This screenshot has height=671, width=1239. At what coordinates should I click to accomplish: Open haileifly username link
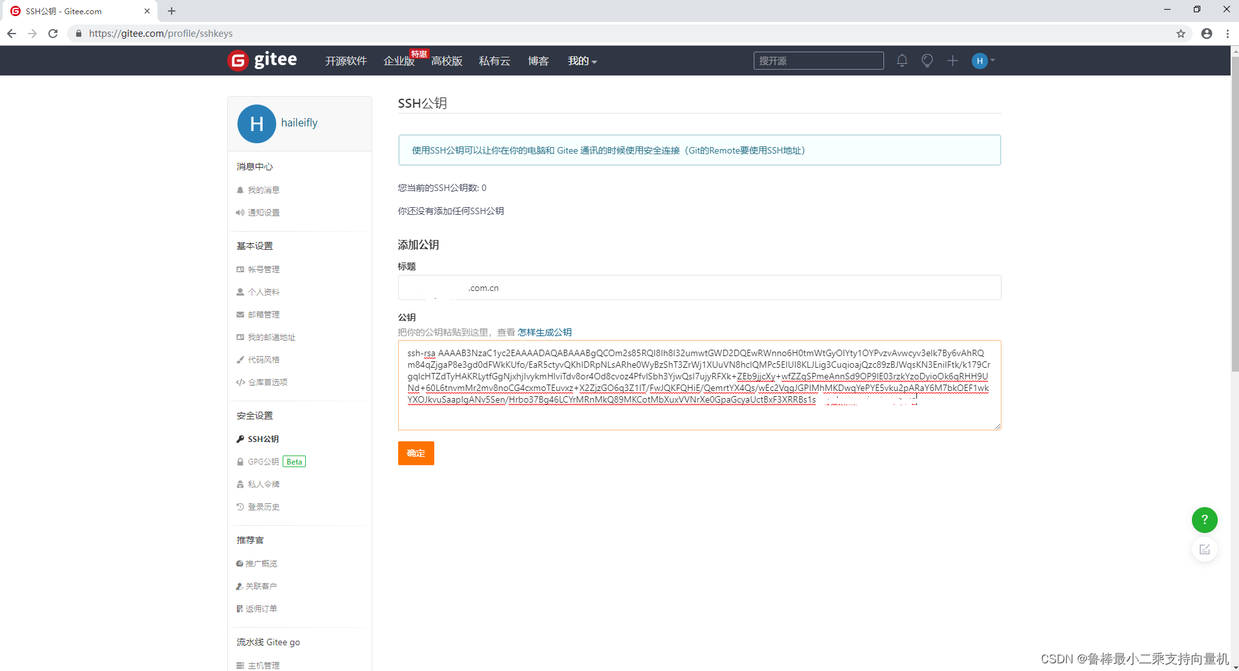point(299,123)
